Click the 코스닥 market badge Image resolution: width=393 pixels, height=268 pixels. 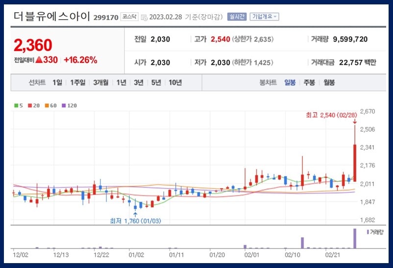coord(129,17)
